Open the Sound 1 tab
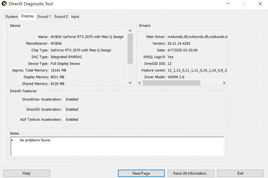 pyautogui.click(x=44, y=17)
